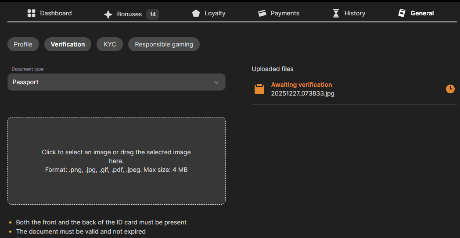Viewport: 460px width, 238px height.
Task: Click the History hourglass icon
Action: 336,13
